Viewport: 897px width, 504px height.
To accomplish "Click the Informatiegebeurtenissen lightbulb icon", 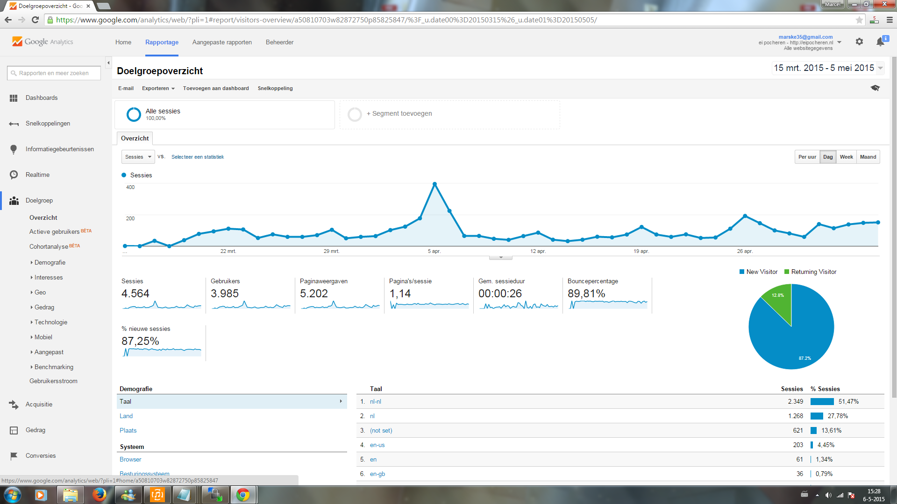I will click(x=14, y=149).
